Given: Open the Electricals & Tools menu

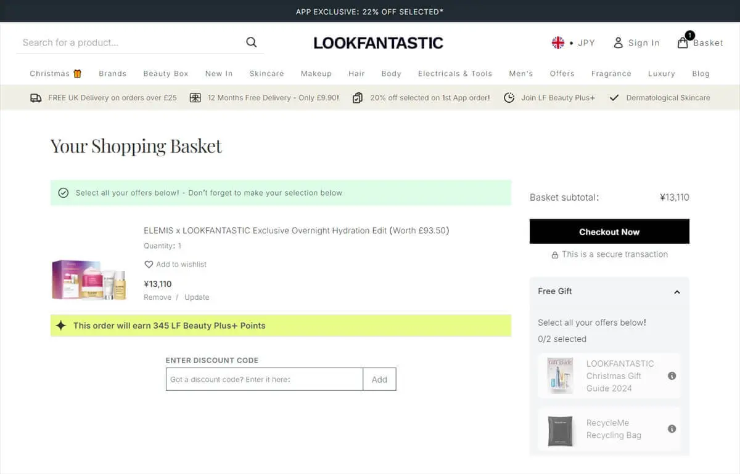Looking at the screenshot, I should (455, 73).
